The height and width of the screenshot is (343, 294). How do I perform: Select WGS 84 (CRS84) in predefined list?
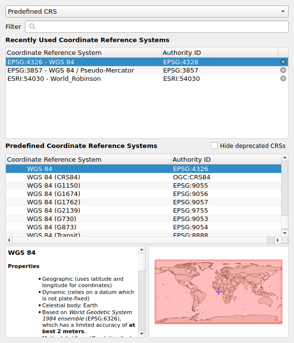click(53, 177)
